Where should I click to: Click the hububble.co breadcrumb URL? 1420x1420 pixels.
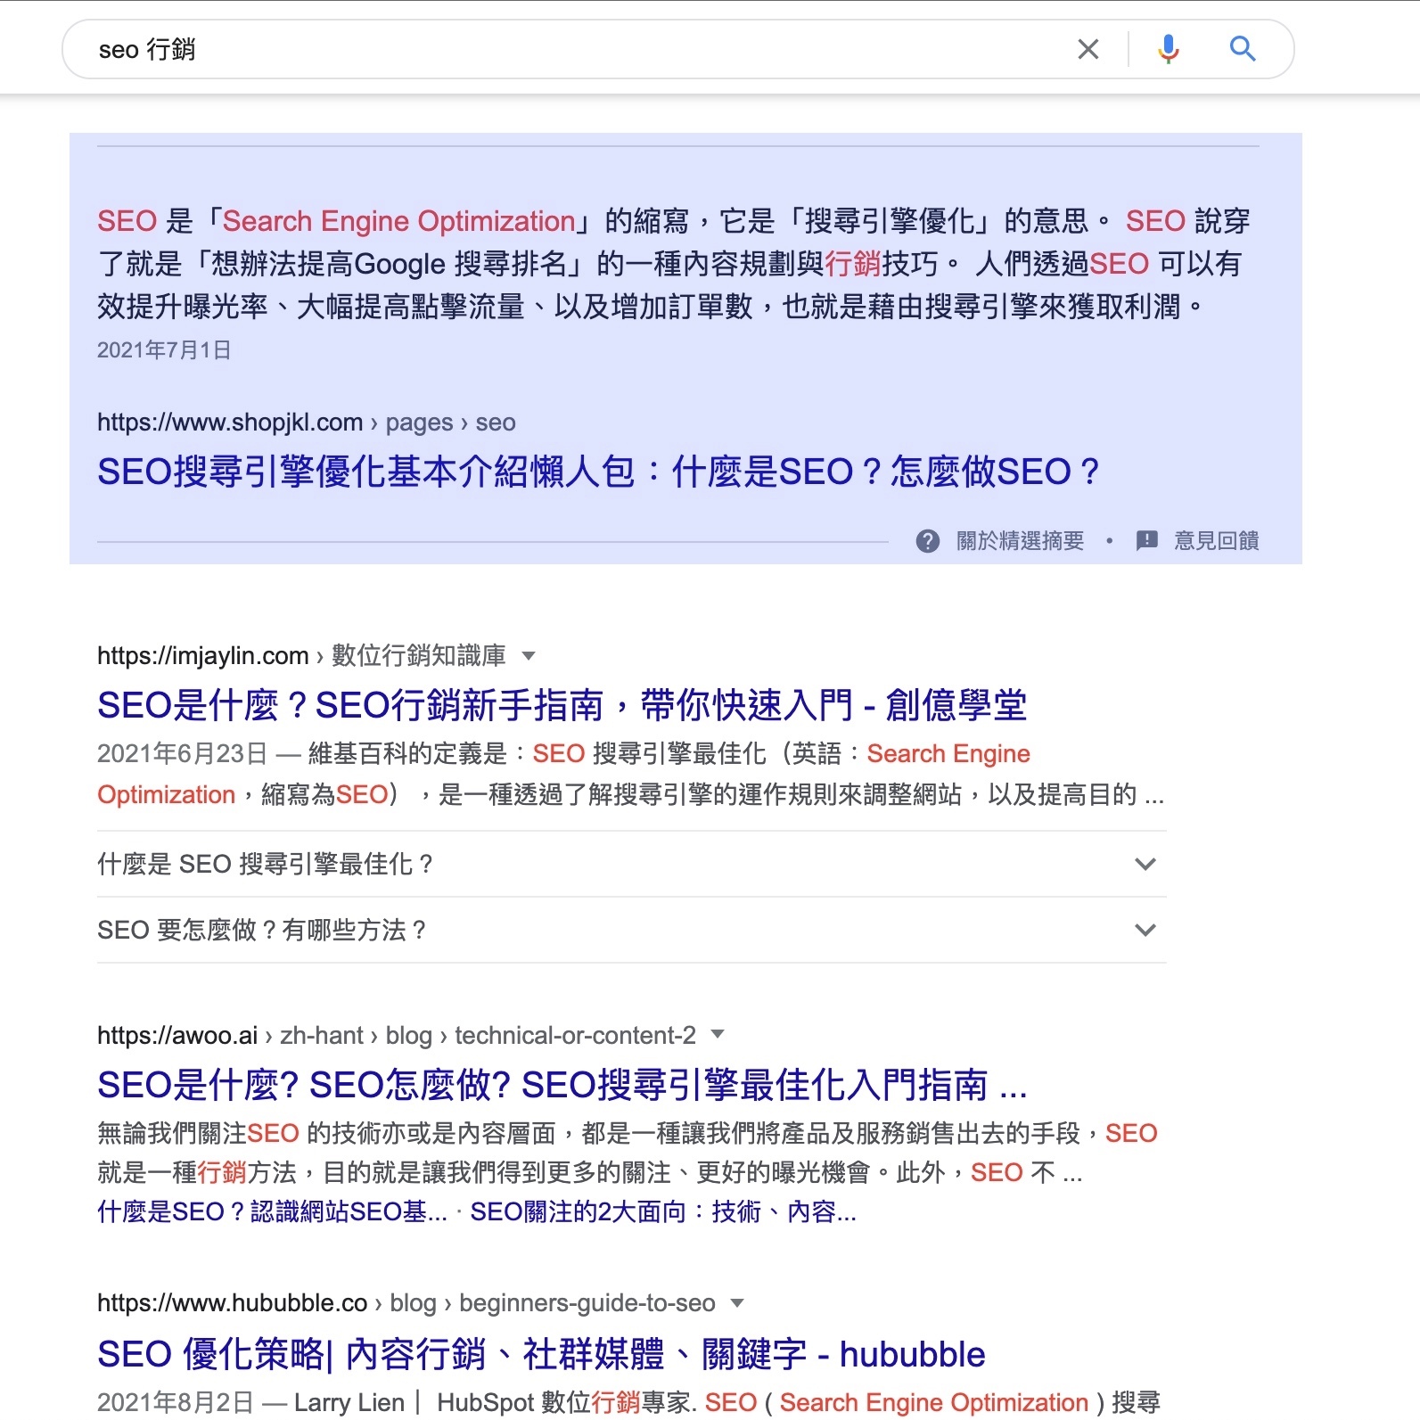coord(406,1303)
